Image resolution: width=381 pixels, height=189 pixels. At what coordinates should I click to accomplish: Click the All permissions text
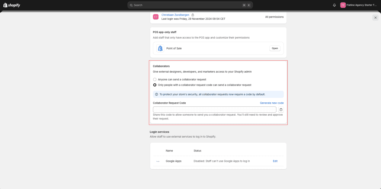tap(274, 17)
